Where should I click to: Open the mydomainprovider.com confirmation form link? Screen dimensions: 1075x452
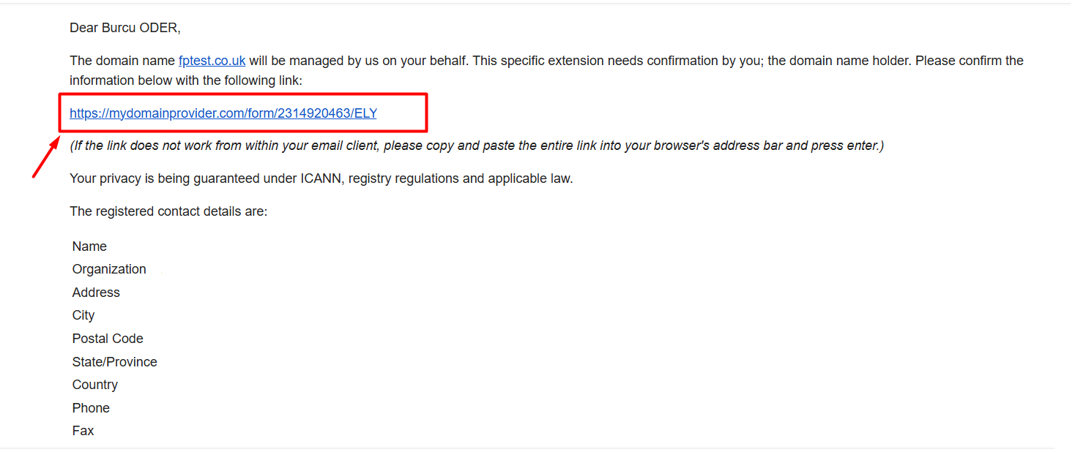coord(223,113)
